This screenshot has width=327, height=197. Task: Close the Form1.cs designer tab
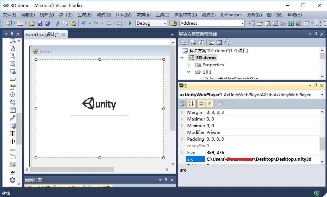[64, 35]
